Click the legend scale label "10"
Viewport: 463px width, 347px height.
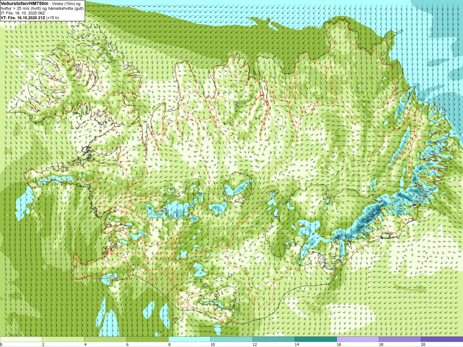pos(212,344)
